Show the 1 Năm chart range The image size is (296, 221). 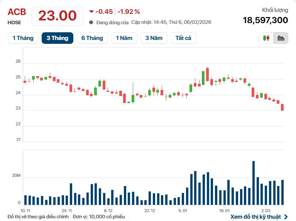pos(124,38)
